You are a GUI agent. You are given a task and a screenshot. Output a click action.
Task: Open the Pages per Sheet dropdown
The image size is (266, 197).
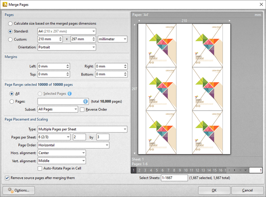click(x=54, y=137)
